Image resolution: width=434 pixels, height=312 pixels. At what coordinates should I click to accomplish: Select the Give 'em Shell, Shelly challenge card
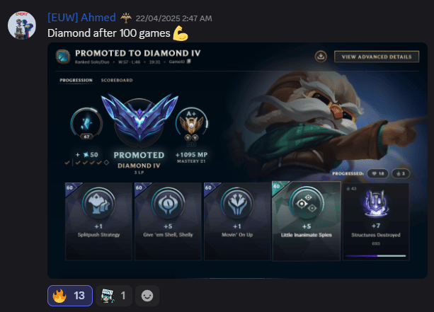click(168, 221)
